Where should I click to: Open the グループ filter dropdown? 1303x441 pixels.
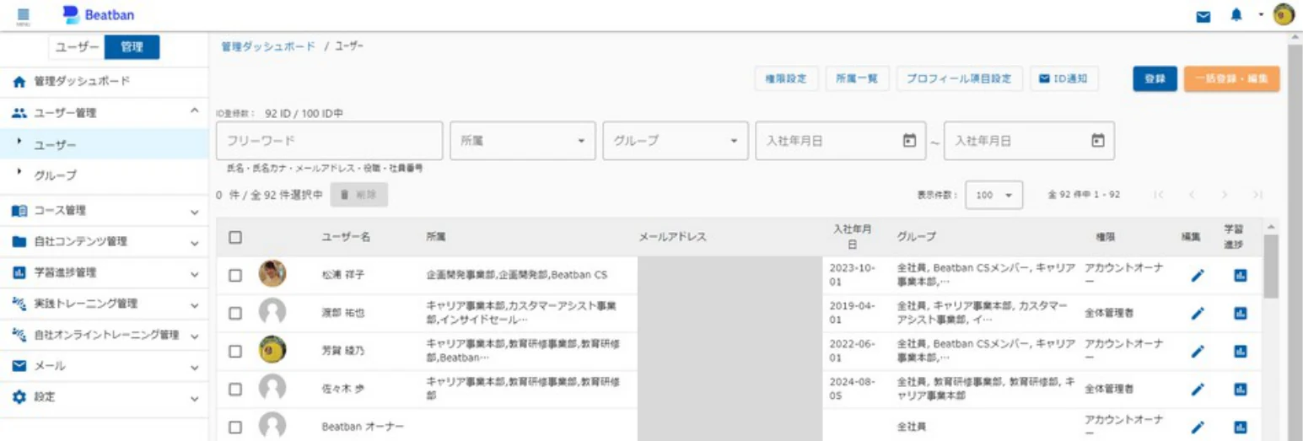tap(676, 141)
